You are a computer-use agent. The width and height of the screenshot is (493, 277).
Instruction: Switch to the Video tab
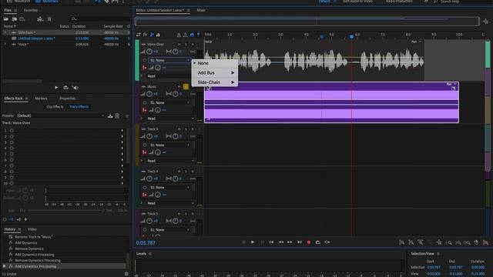pyautogui.click(x=32, y=229)
